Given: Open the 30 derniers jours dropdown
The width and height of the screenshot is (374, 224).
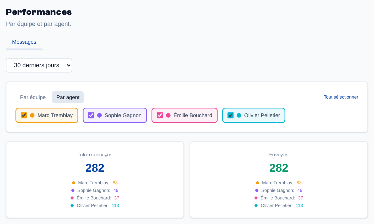Looking at the screenshot, I should click(39, 65).
